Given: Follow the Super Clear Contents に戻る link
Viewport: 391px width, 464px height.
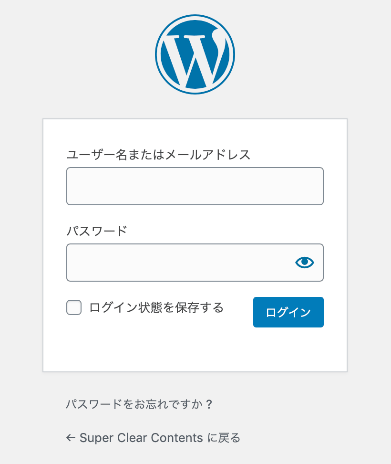Looking at the screenshot, I should tap(153, 438).
